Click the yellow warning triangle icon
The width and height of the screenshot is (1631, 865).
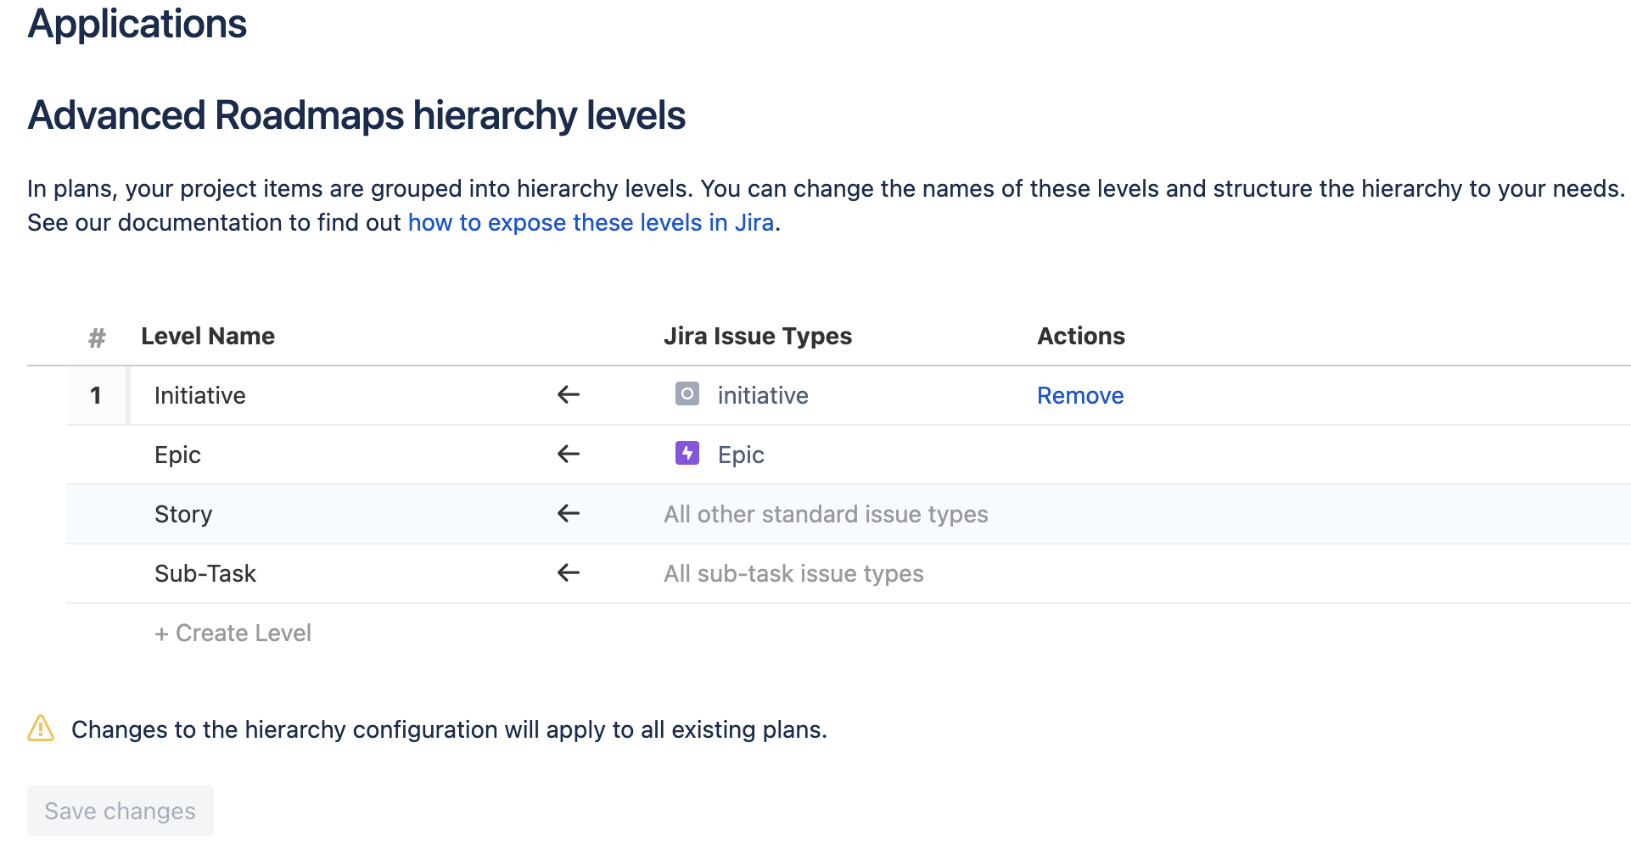pyautogui.click(x=41, y=728)
